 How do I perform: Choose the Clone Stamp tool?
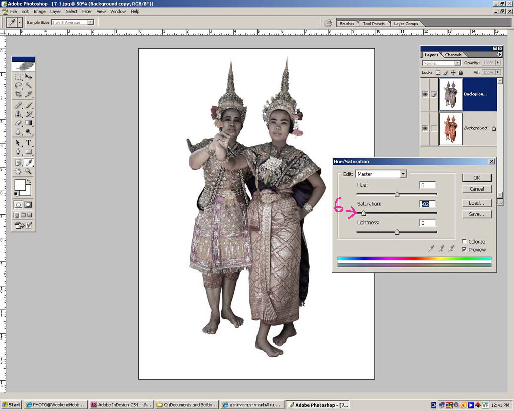pos(18,114)
